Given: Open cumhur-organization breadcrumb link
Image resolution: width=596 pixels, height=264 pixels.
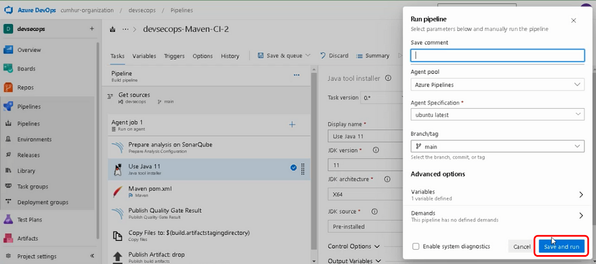Looking at the screenshot, I should click(x=87, y=10).
